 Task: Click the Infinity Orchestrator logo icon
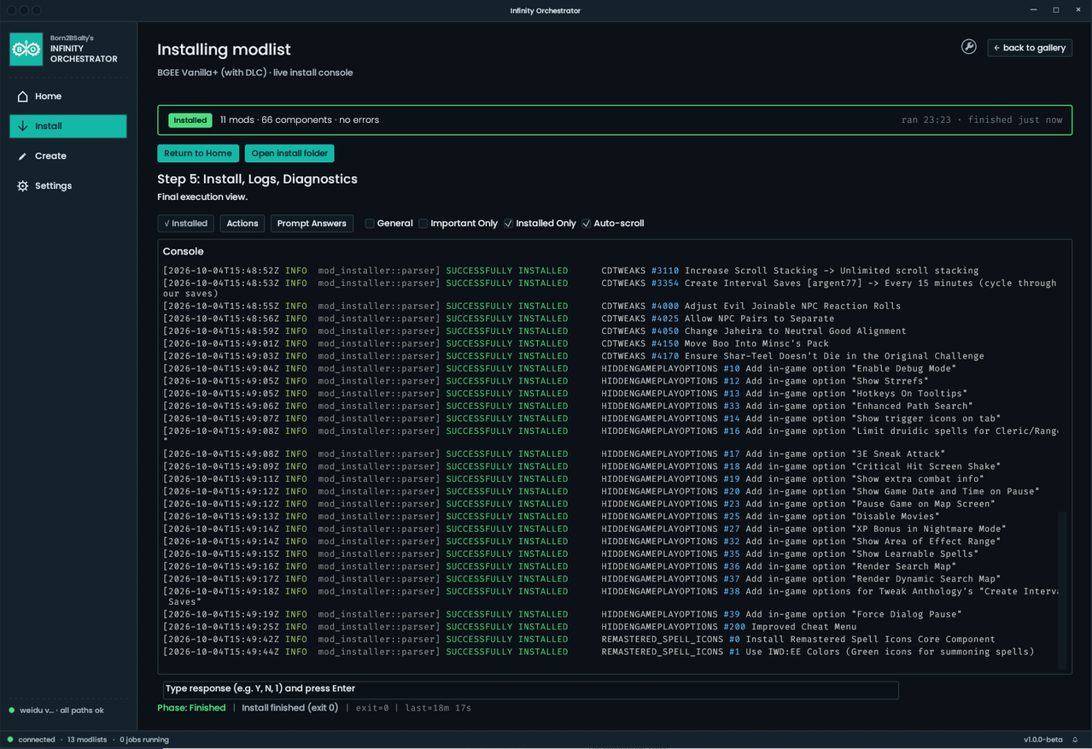[x=26, y=50]
